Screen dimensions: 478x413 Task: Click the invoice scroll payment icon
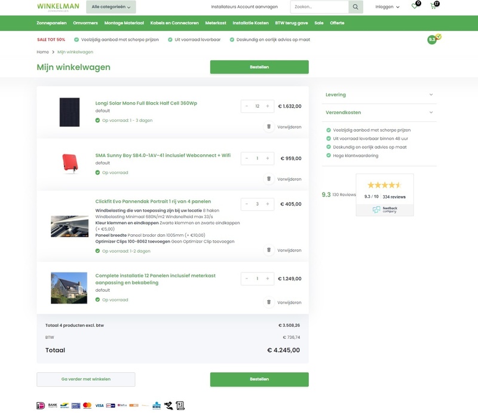[180, 405]
